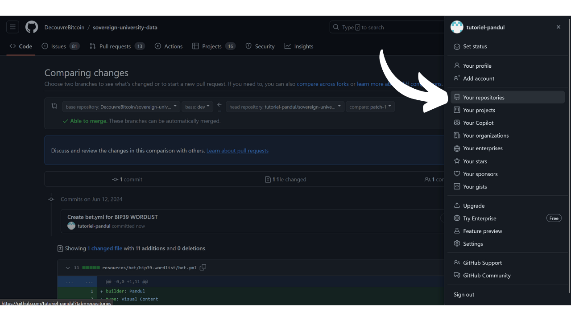The image size is (571, 321).
Task: Copy the bet.yml file path icon
Action: [203, 267]
